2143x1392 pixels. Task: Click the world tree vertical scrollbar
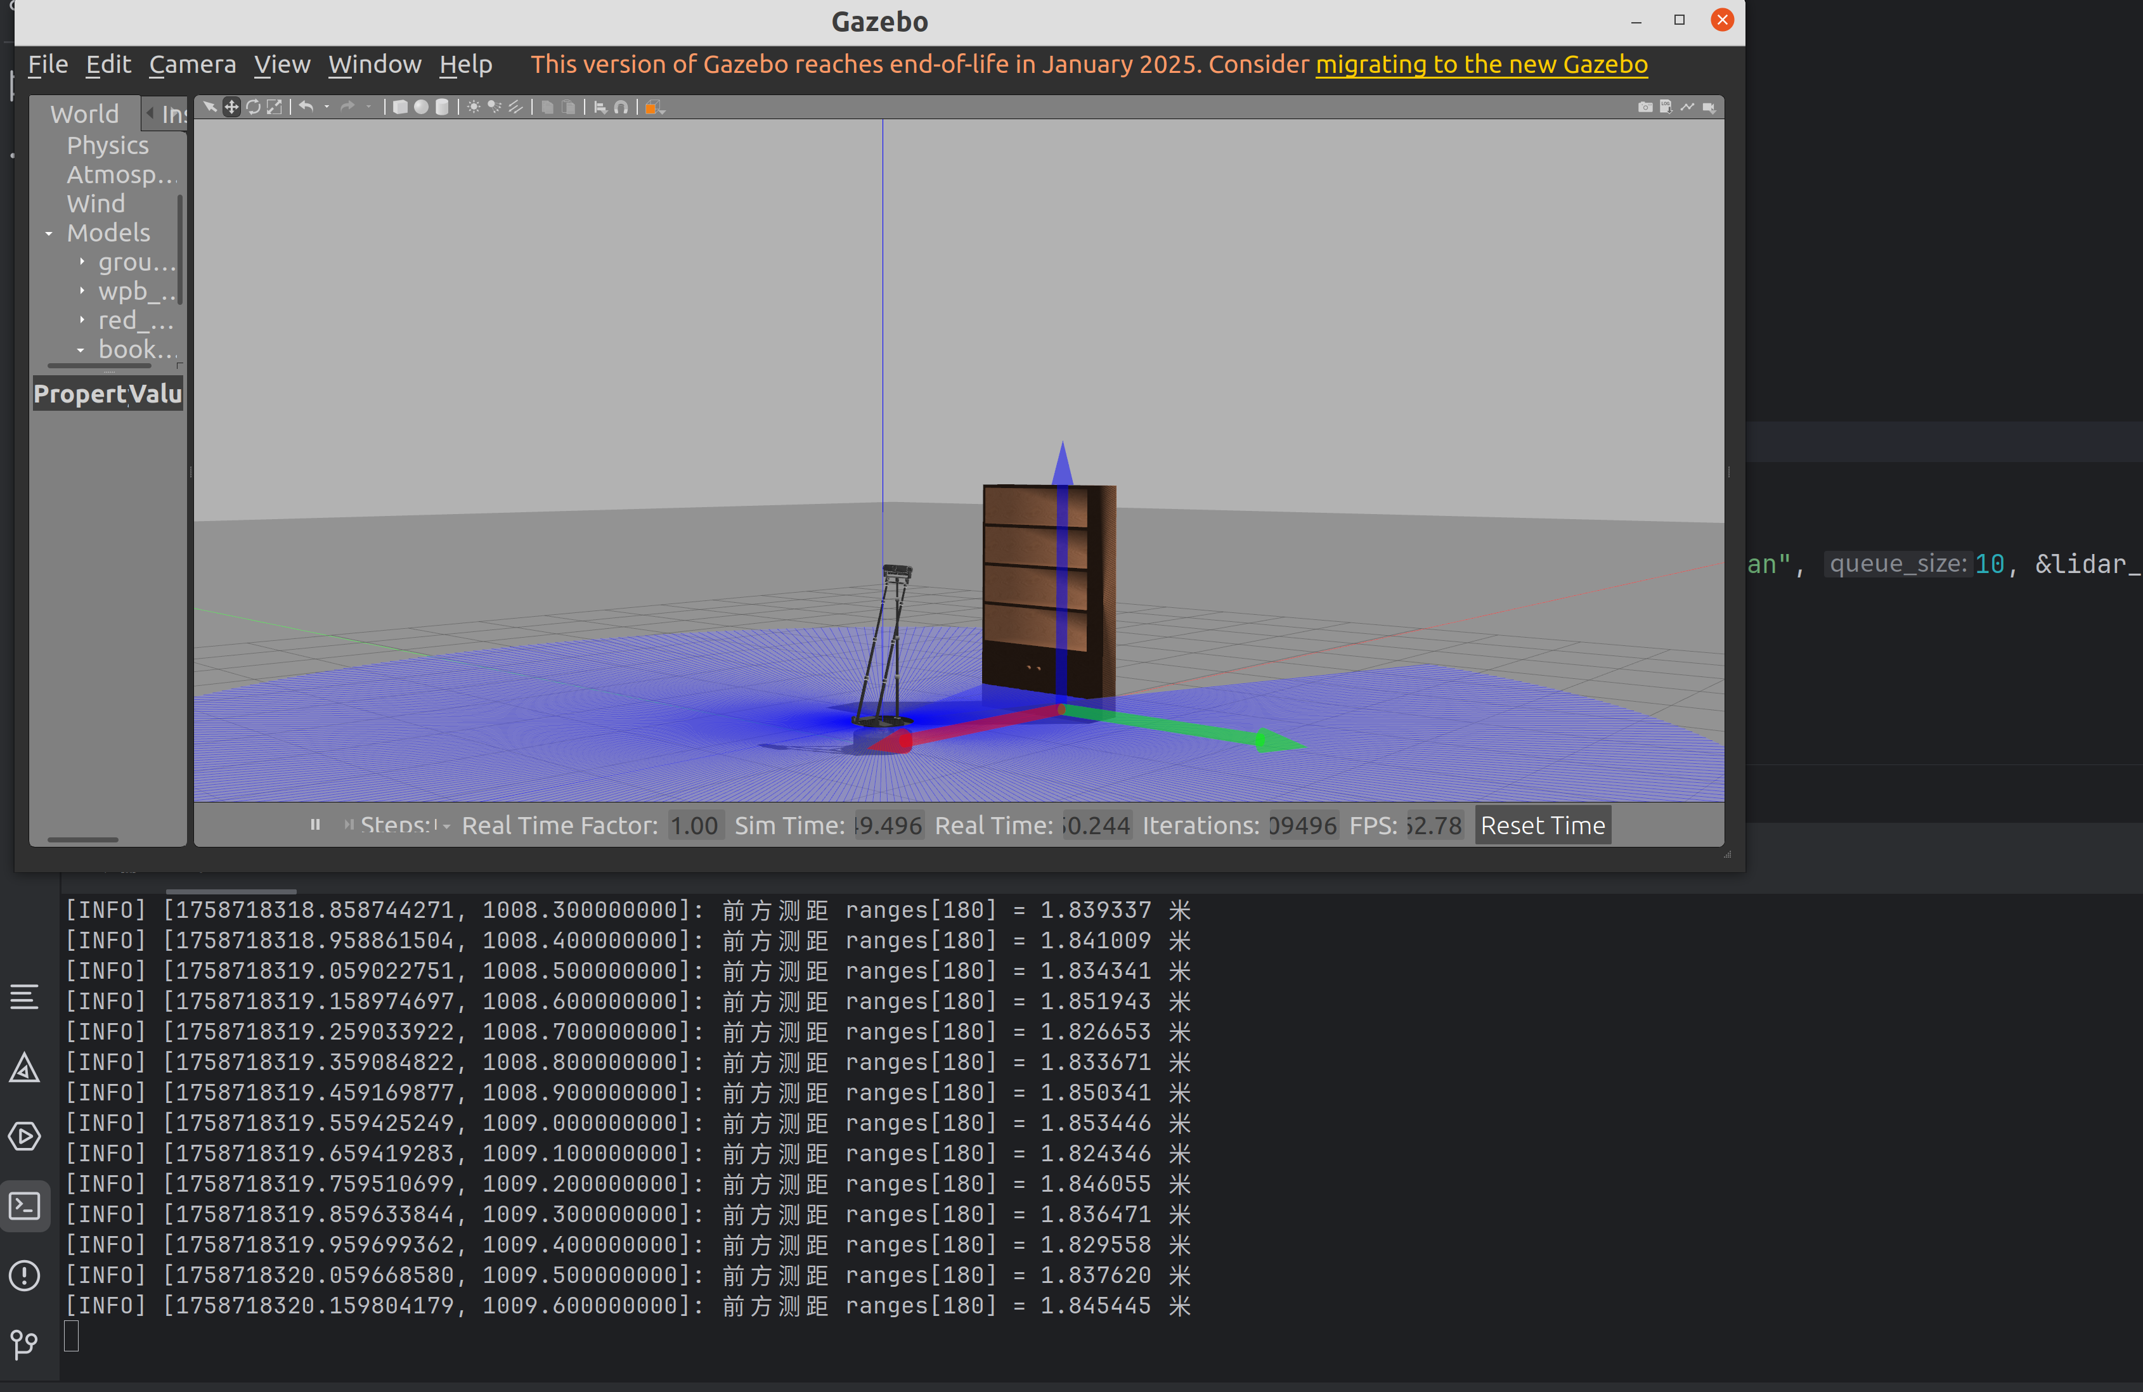(180, 248)
